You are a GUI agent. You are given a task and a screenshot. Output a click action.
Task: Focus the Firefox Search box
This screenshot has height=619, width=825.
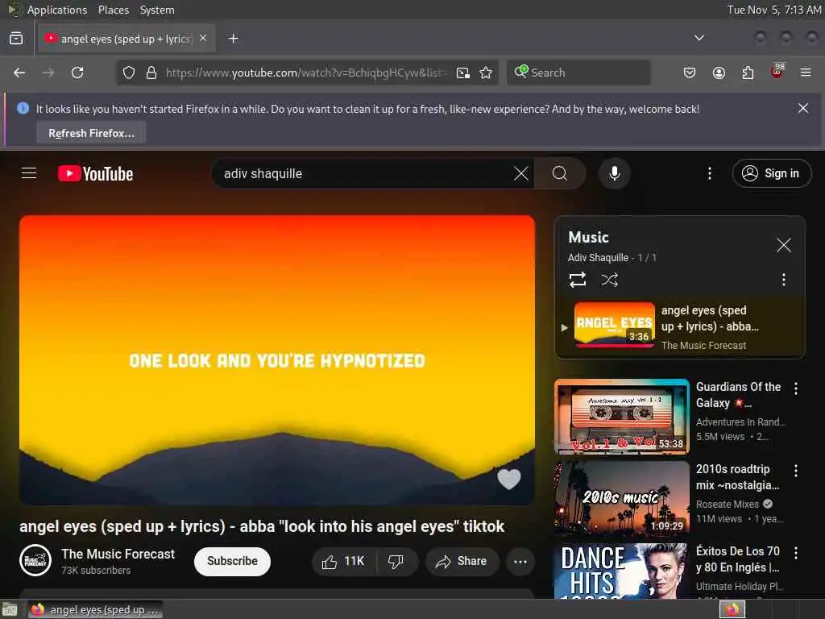pyautogui.click(x=578, y=73)
